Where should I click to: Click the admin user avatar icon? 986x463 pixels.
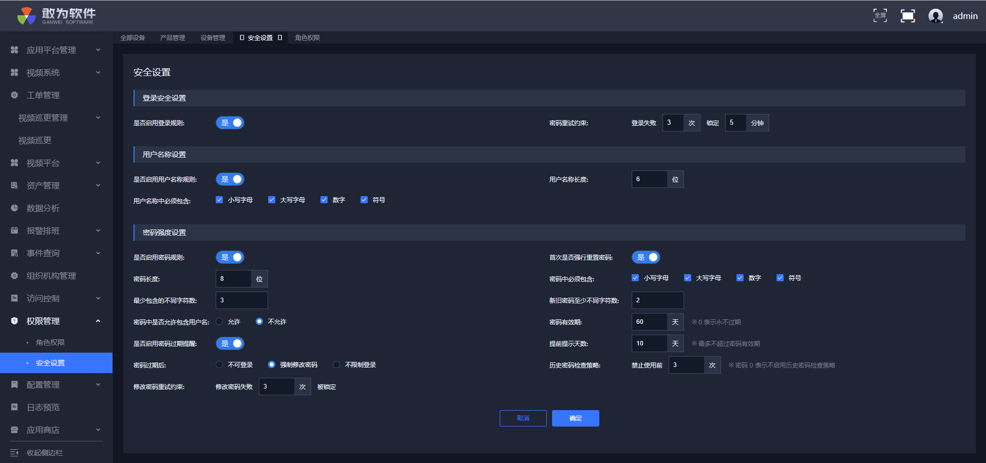tap(935, 16)
